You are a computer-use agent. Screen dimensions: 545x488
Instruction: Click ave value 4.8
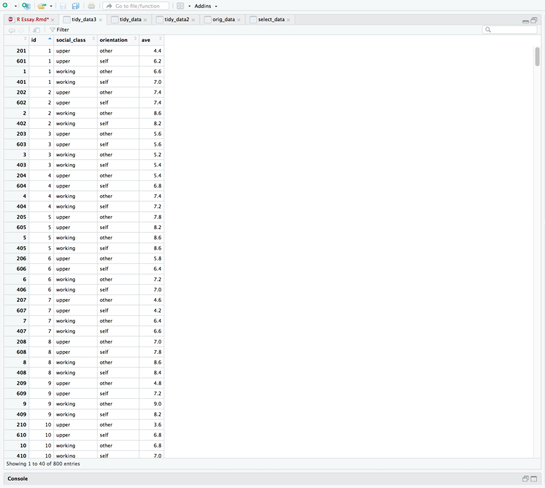pyautogui.click(x=157, y=383)
